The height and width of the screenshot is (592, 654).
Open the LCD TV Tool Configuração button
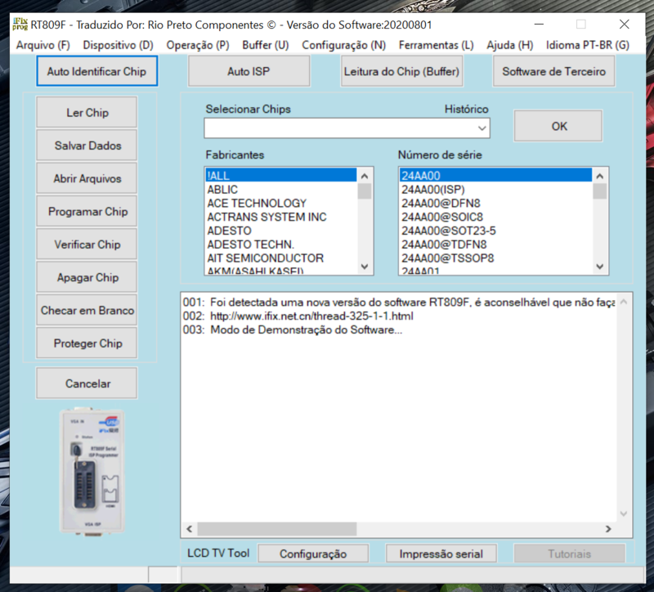click(313, 554)
